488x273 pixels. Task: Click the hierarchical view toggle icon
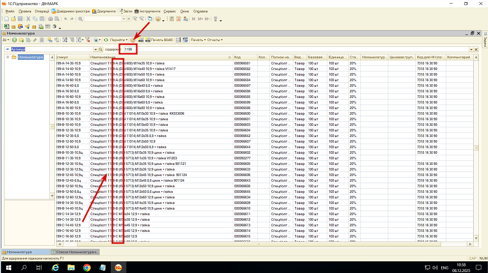[50, 40]
